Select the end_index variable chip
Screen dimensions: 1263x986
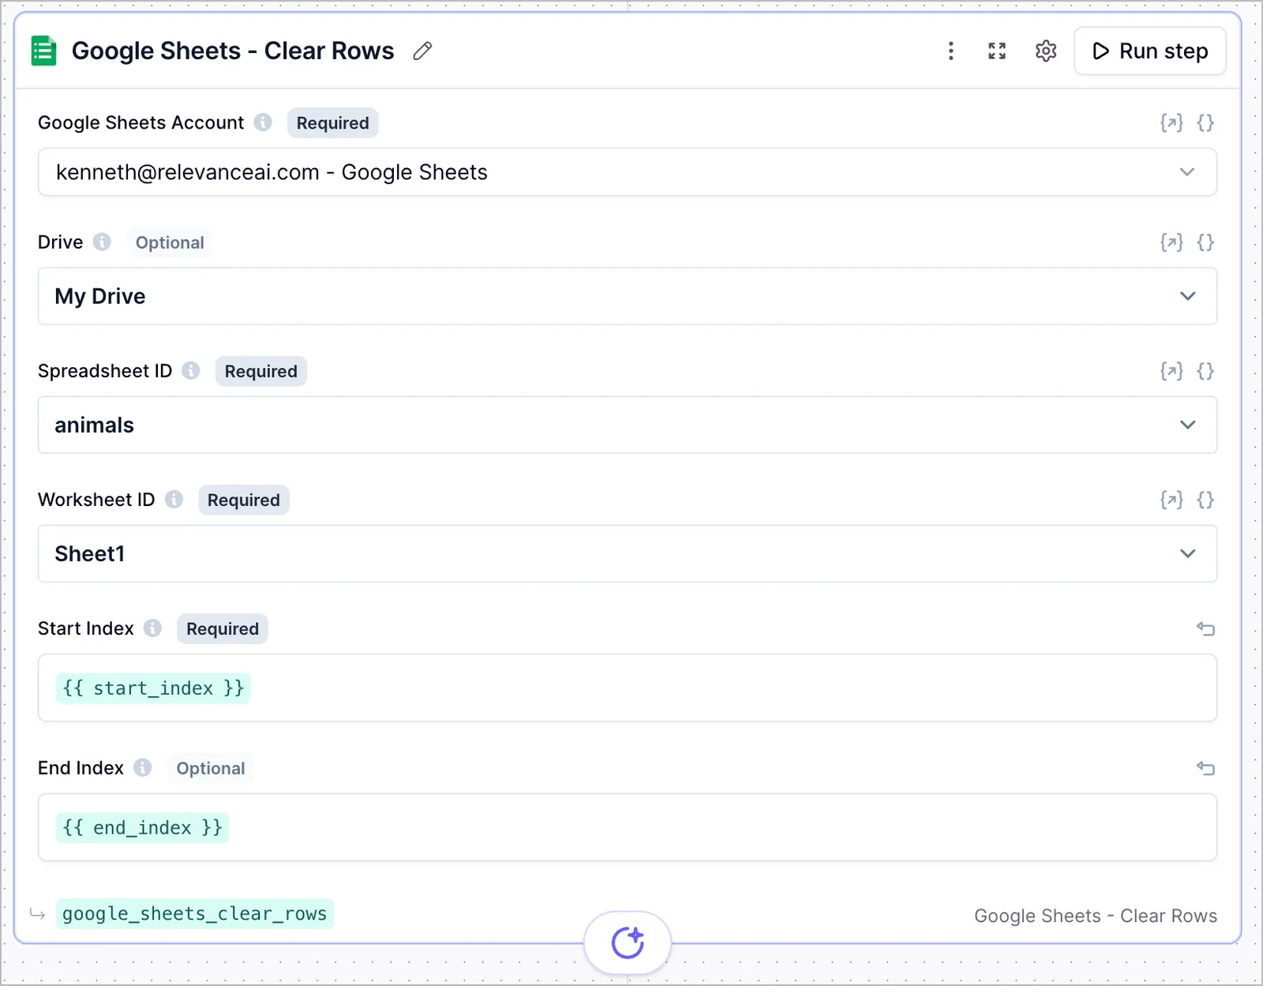coord(143,828)
